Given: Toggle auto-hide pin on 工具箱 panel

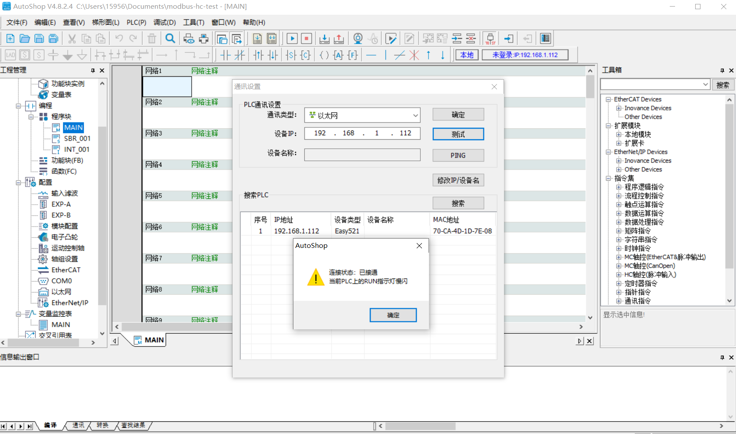Looking at the screenshot, I should tap(722, 70).
